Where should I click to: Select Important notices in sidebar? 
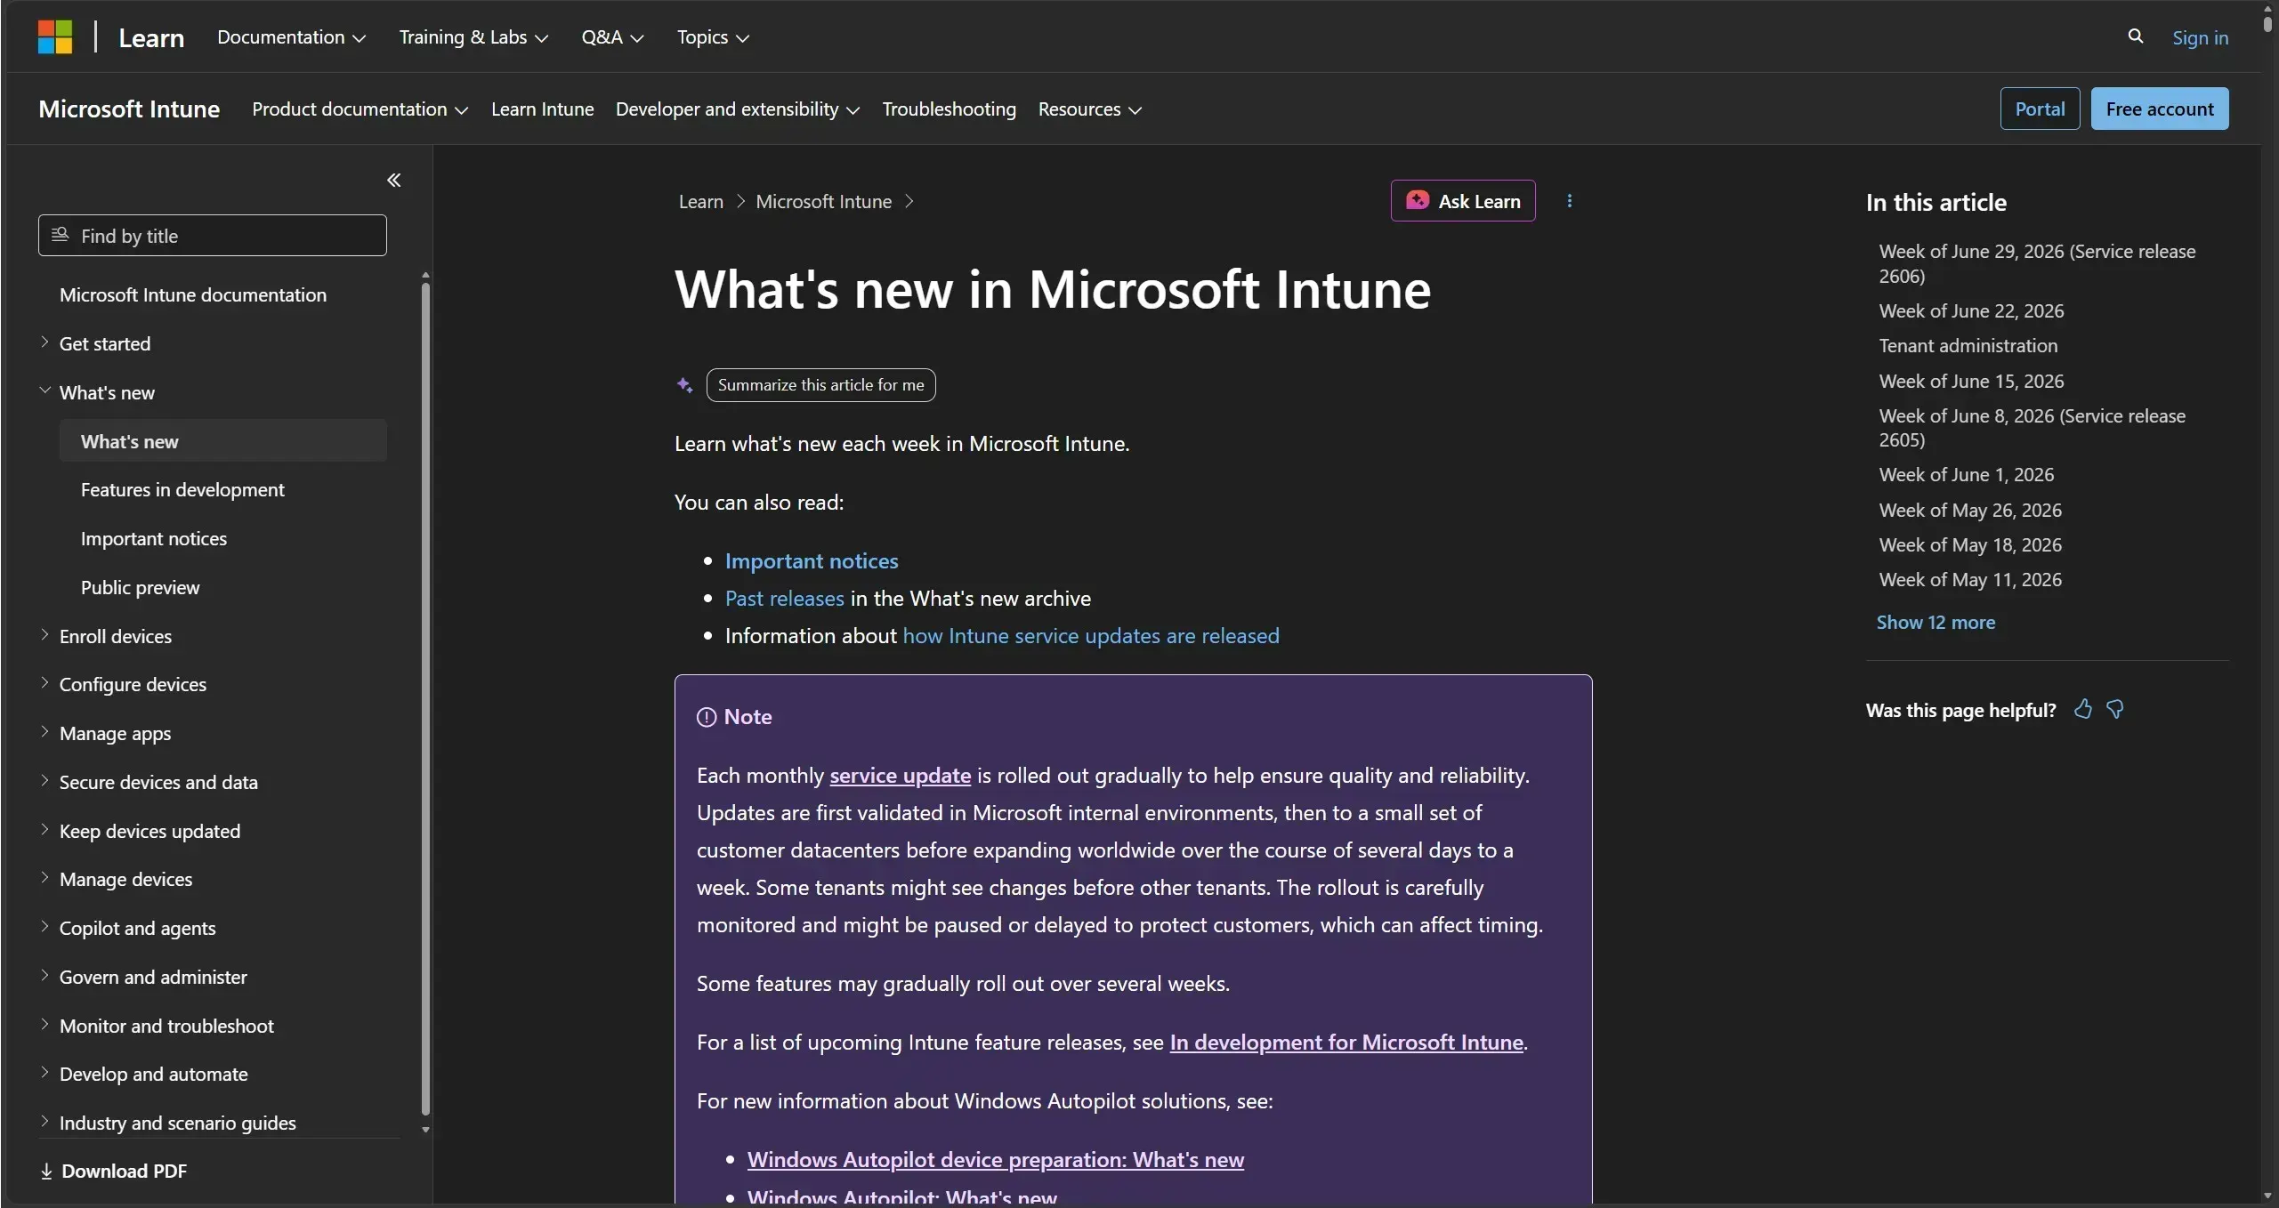(x=154, y=538)
